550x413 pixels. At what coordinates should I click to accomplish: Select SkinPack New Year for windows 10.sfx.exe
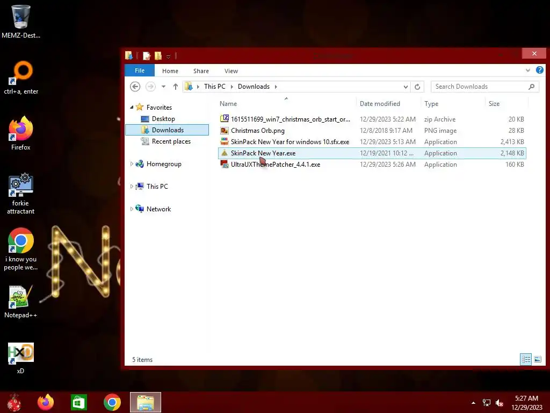point(372,141)
